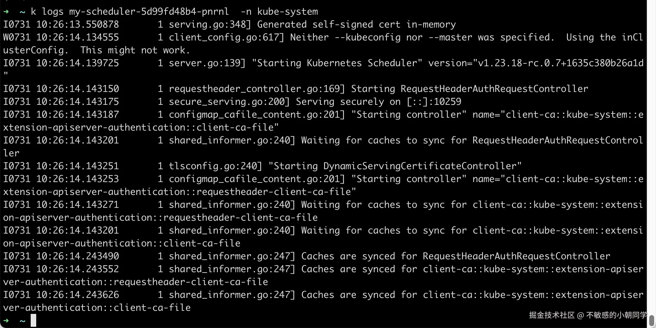This screenshot has height=328, width=656.
Task: Click the green prompt arrow before the logs command
Action: click(6, 12)
